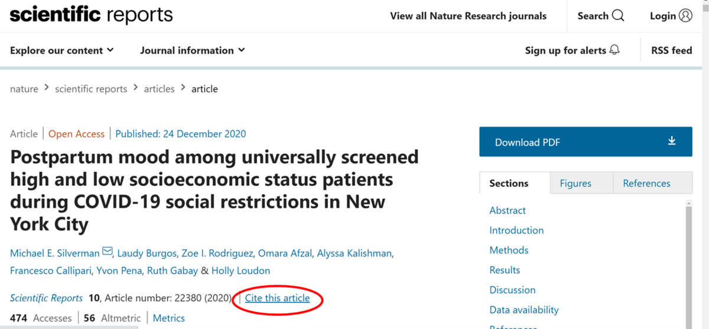Screen dimensions: 709x329
Task: Jump to the Abstract section
Action: coord(508,210)
